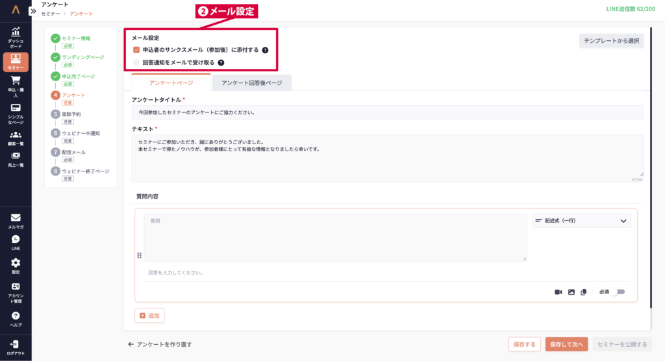Open the 記述式（一行） question type dropdown
The height and width of the screenshot is (361, 665).
[581, 221]
